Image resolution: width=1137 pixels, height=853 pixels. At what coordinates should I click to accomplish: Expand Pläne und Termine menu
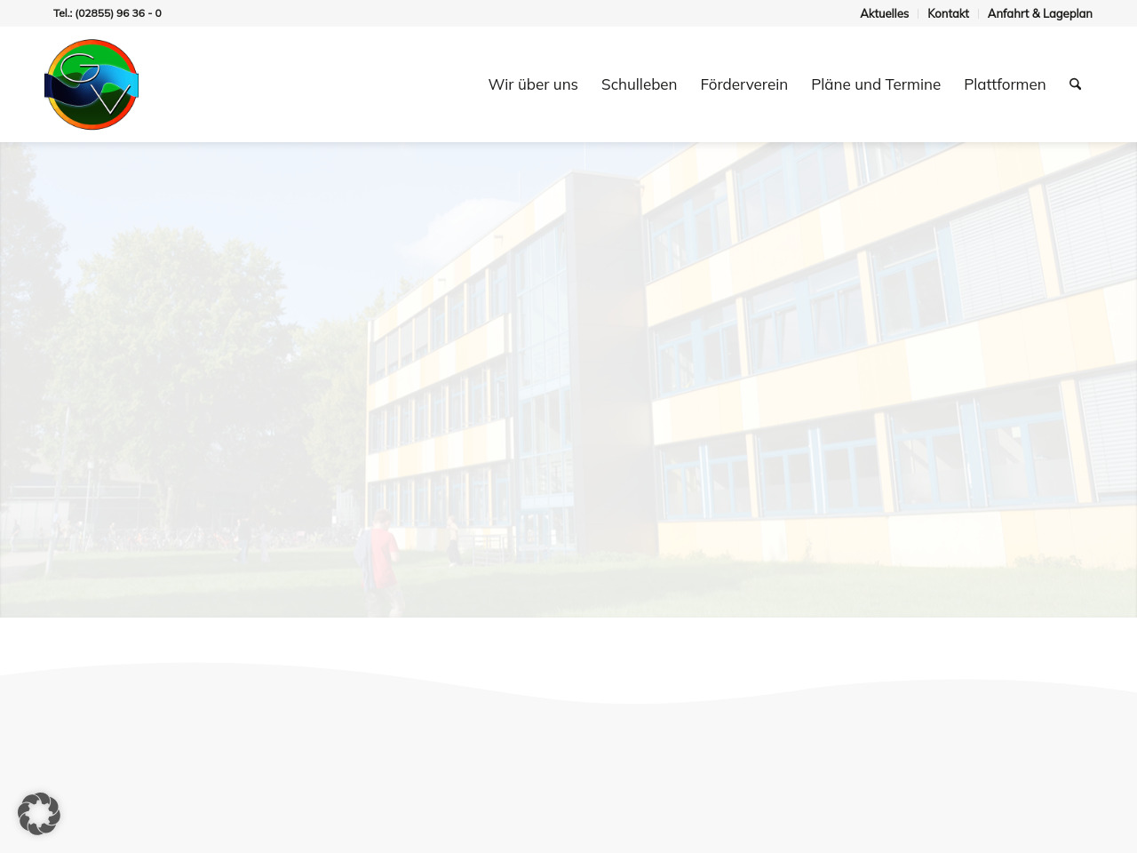pyautogui.click(x=875, y=84)
